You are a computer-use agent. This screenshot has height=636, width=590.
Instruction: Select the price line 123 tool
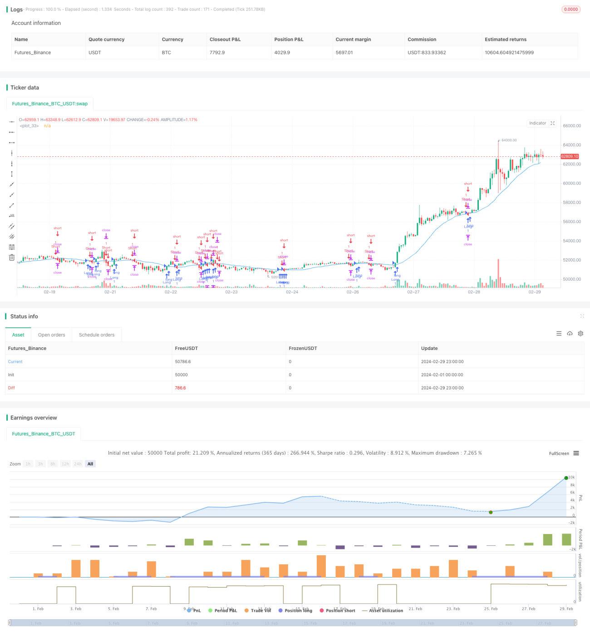click(12, 216)
